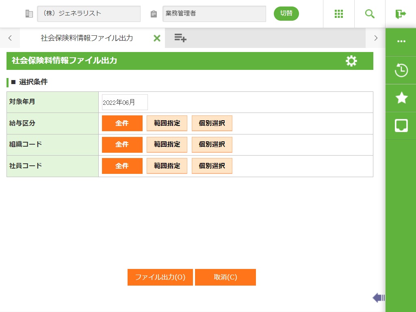The width and height of the screenshot is (416, 312).
Task: Open the settings gear in the header
Action: 351,61
